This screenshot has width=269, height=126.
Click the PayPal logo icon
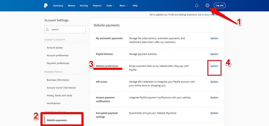[x=46, y=6]
